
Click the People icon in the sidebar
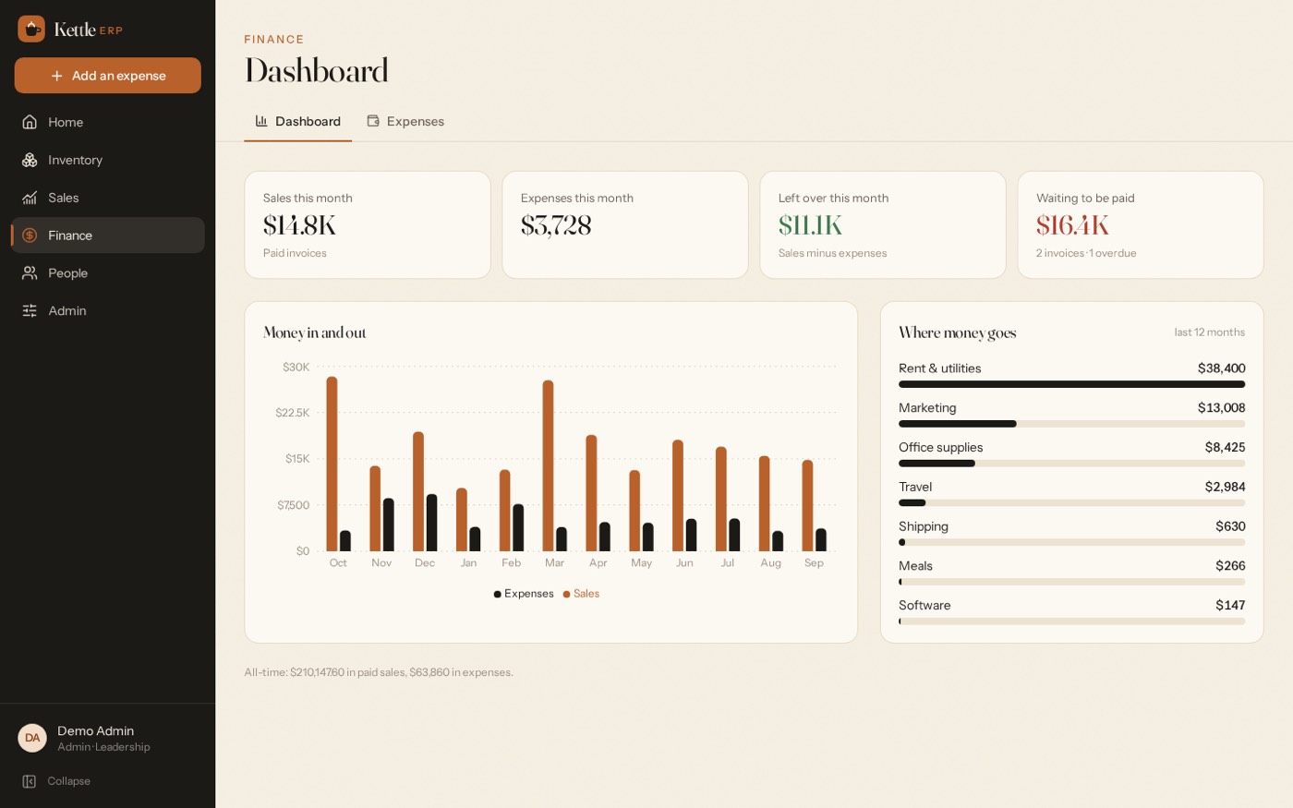pos(30,273)
